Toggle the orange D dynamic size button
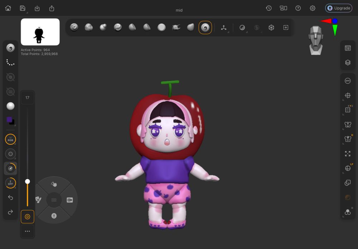This screenshot has height=249, width=358. (x=28, y=216)
